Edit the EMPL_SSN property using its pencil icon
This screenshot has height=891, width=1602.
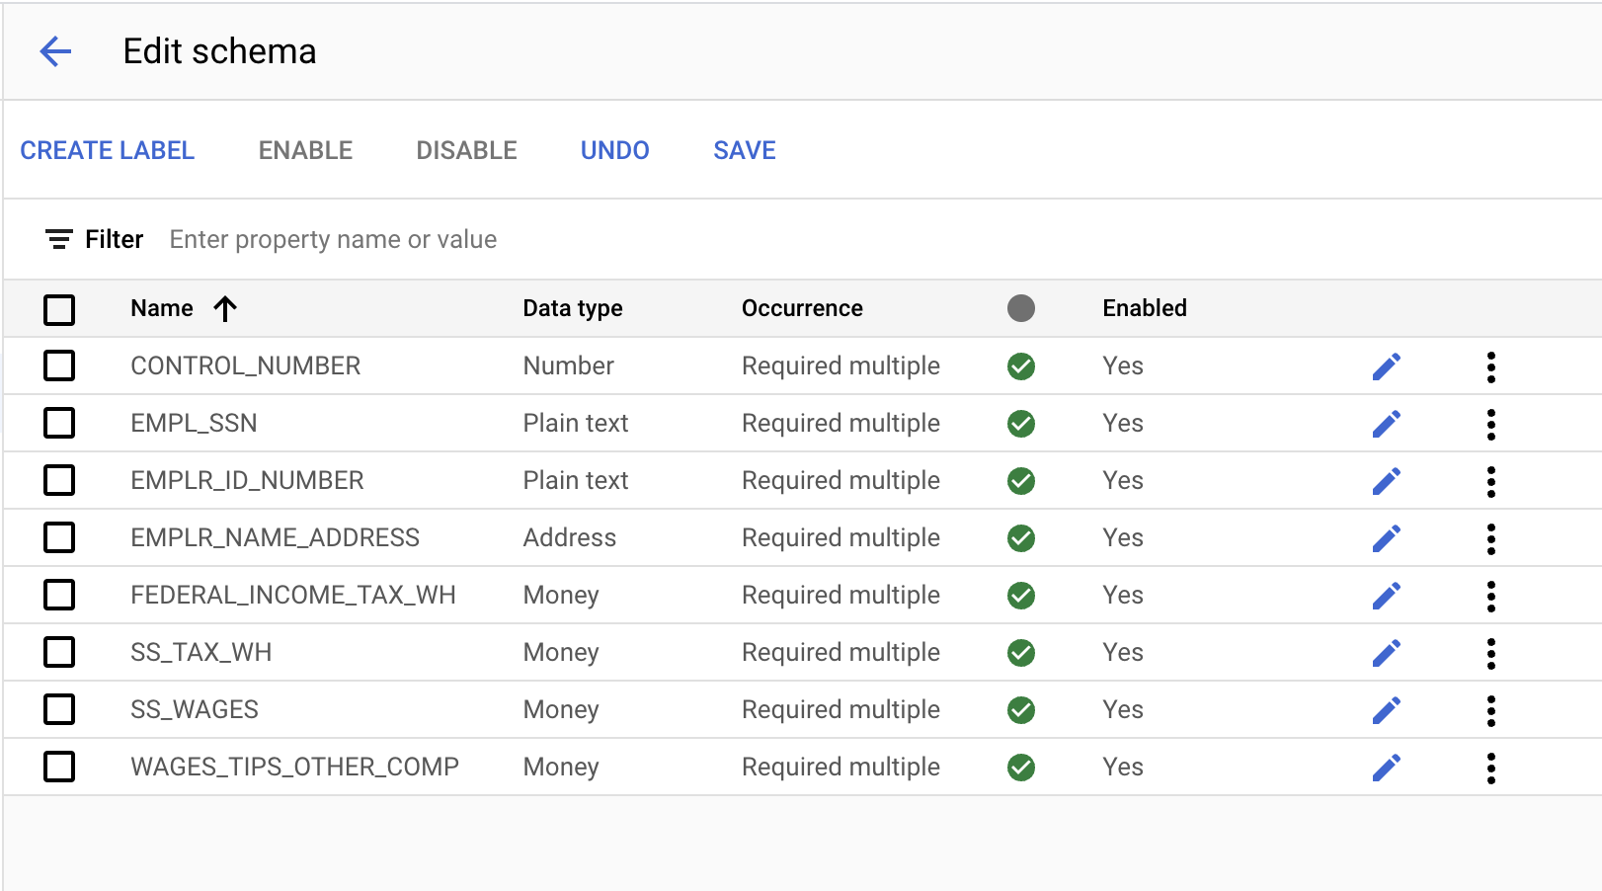pos(1387,423)
